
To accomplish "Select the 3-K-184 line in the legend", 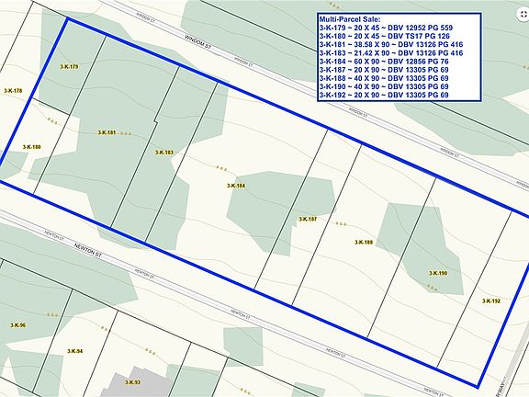I will pos(384,62).
